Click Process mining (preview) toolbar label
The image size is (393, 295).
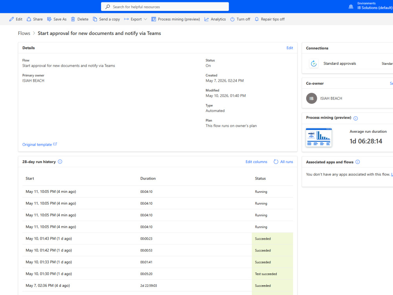(179, 19)
